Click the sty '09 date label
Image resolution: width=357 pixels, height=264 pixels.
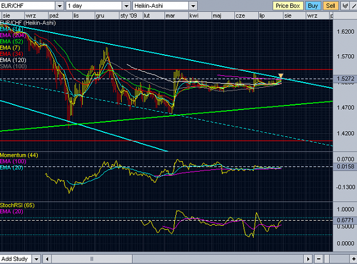(x=129, y=15)
